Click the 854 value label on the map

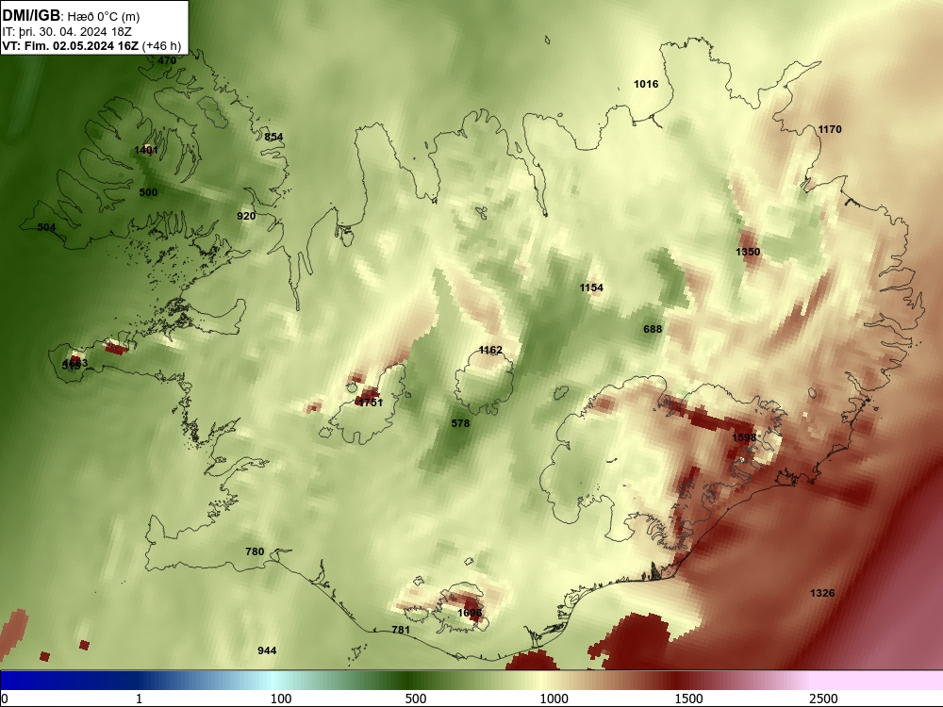point(273,137)
